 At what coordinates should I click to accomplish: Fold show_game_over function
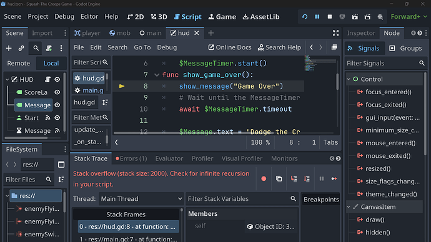coord(157,75)
